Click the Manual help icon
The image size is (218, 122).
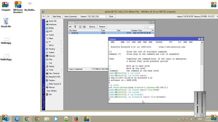[x=47, y=87]
